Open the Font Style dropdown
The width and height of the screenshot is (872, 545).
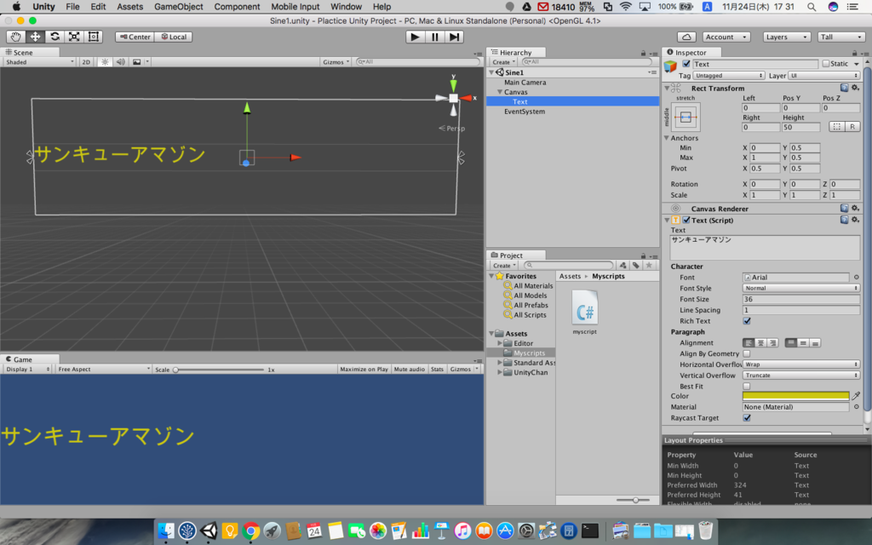click(x=800, y=288)
